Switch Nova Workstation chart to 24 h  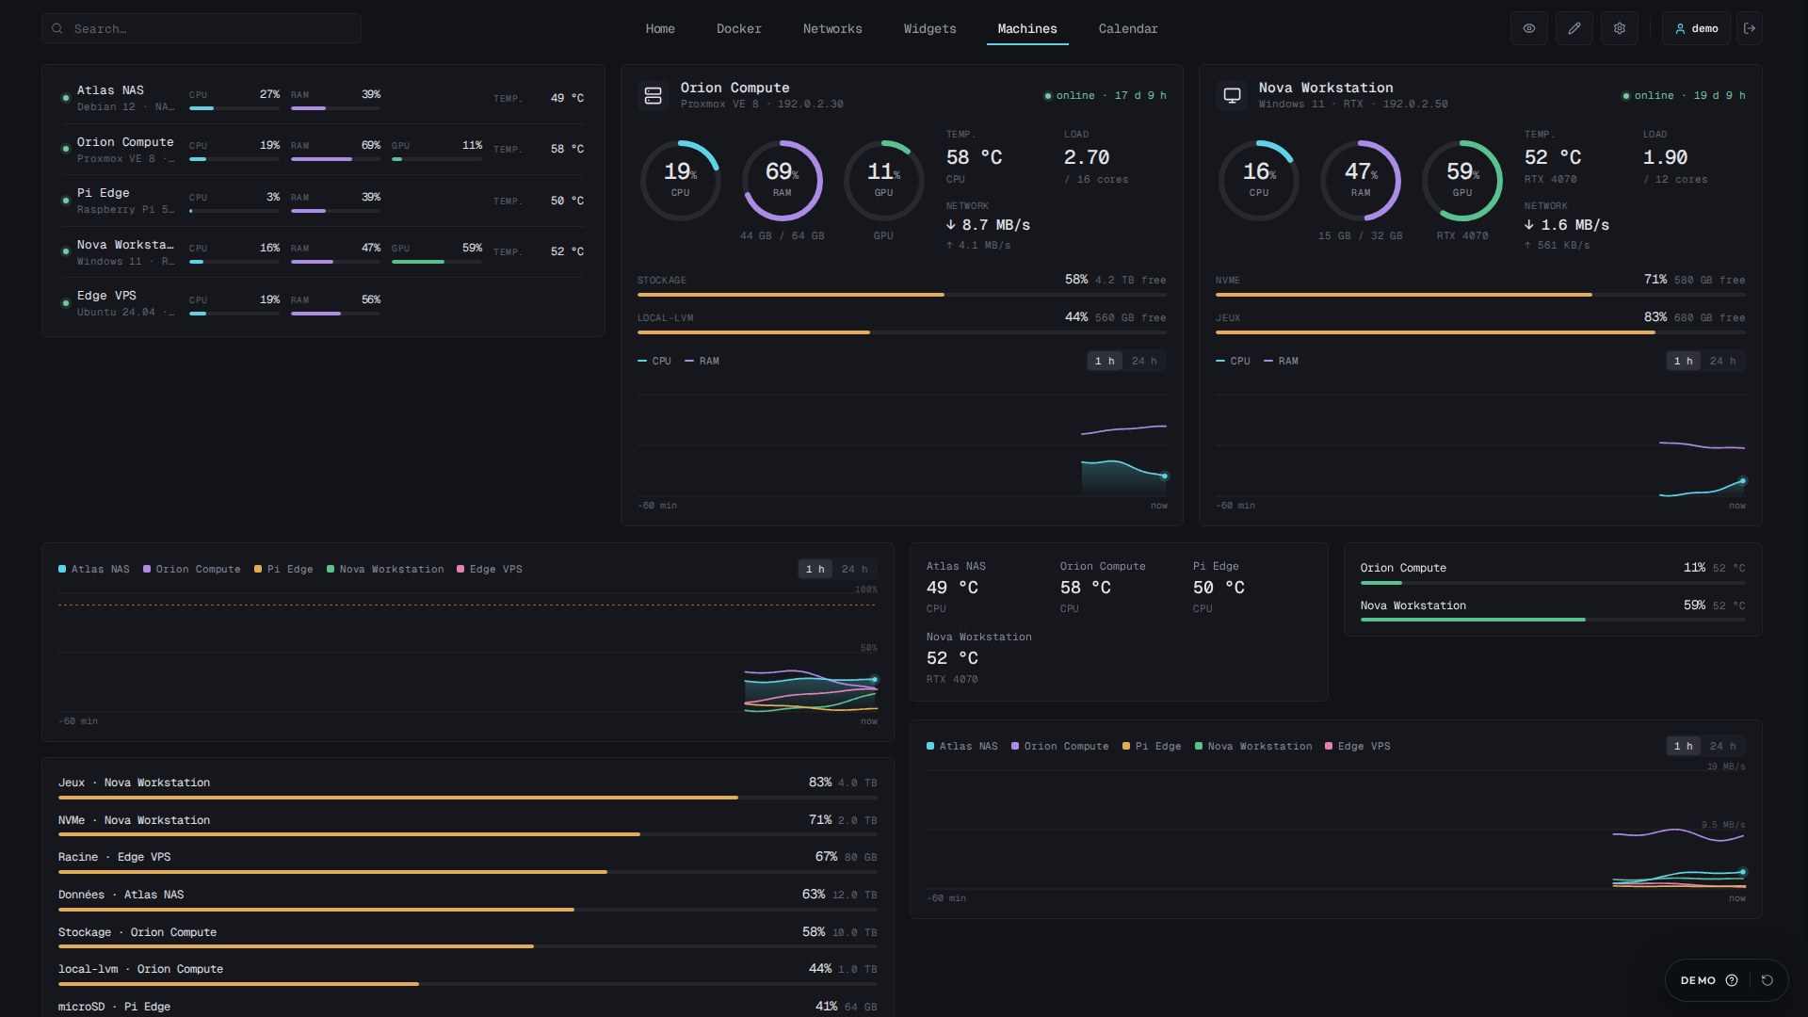pos(1723,361)
